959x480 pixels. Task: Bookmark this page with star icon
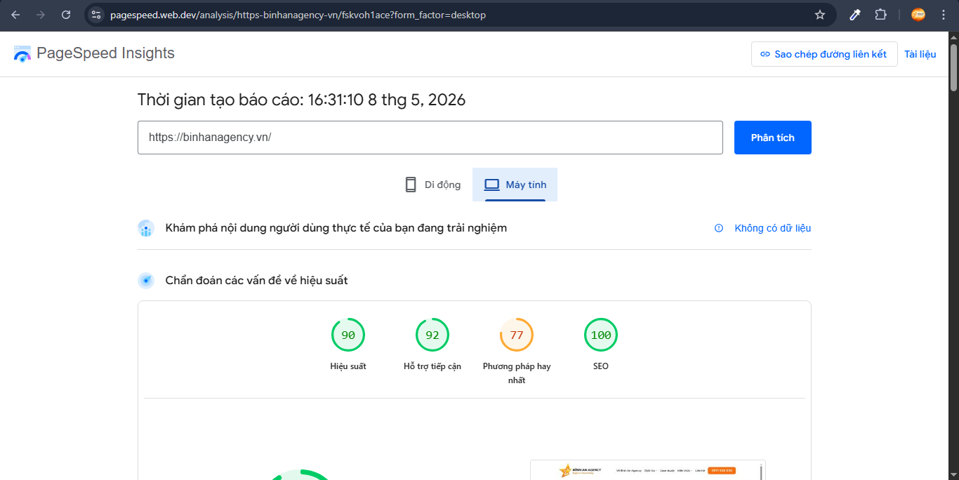tap(819, 15)
